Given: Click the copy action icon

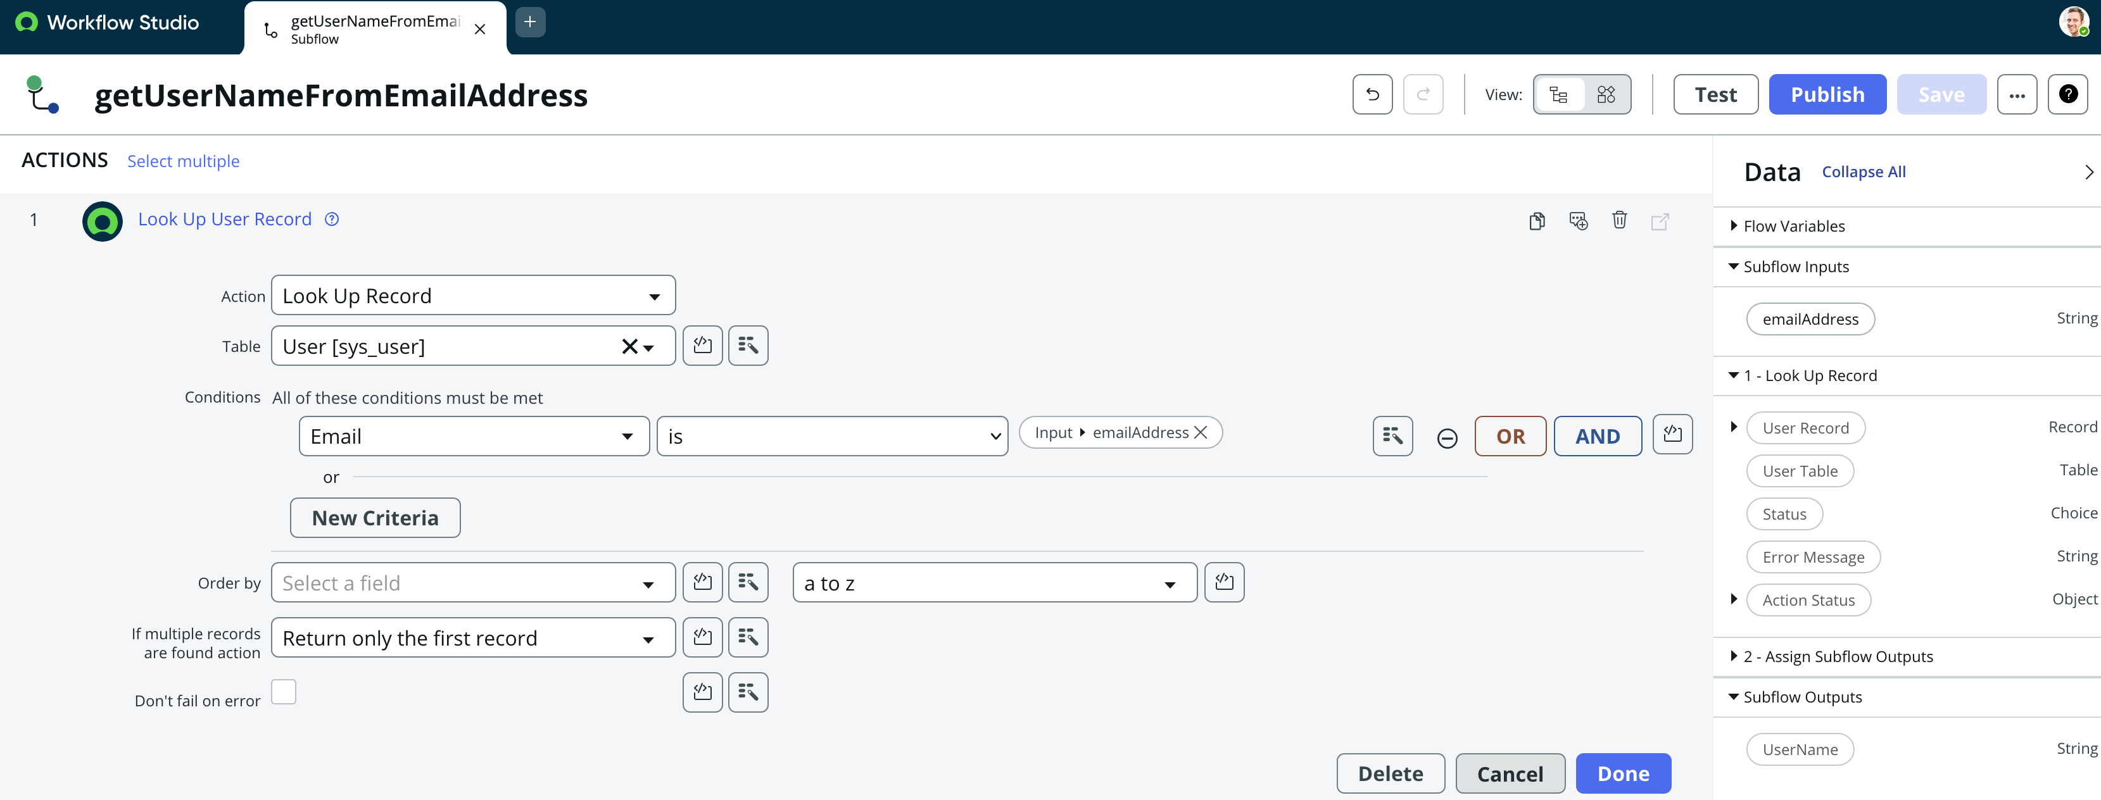Looking at the screenshot, I should click(x=1537, y=221).
